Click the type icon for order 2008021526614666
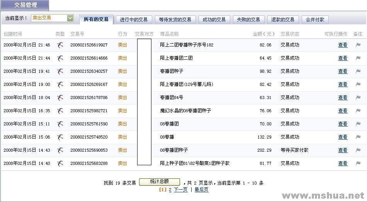 (x=60, y=58)
